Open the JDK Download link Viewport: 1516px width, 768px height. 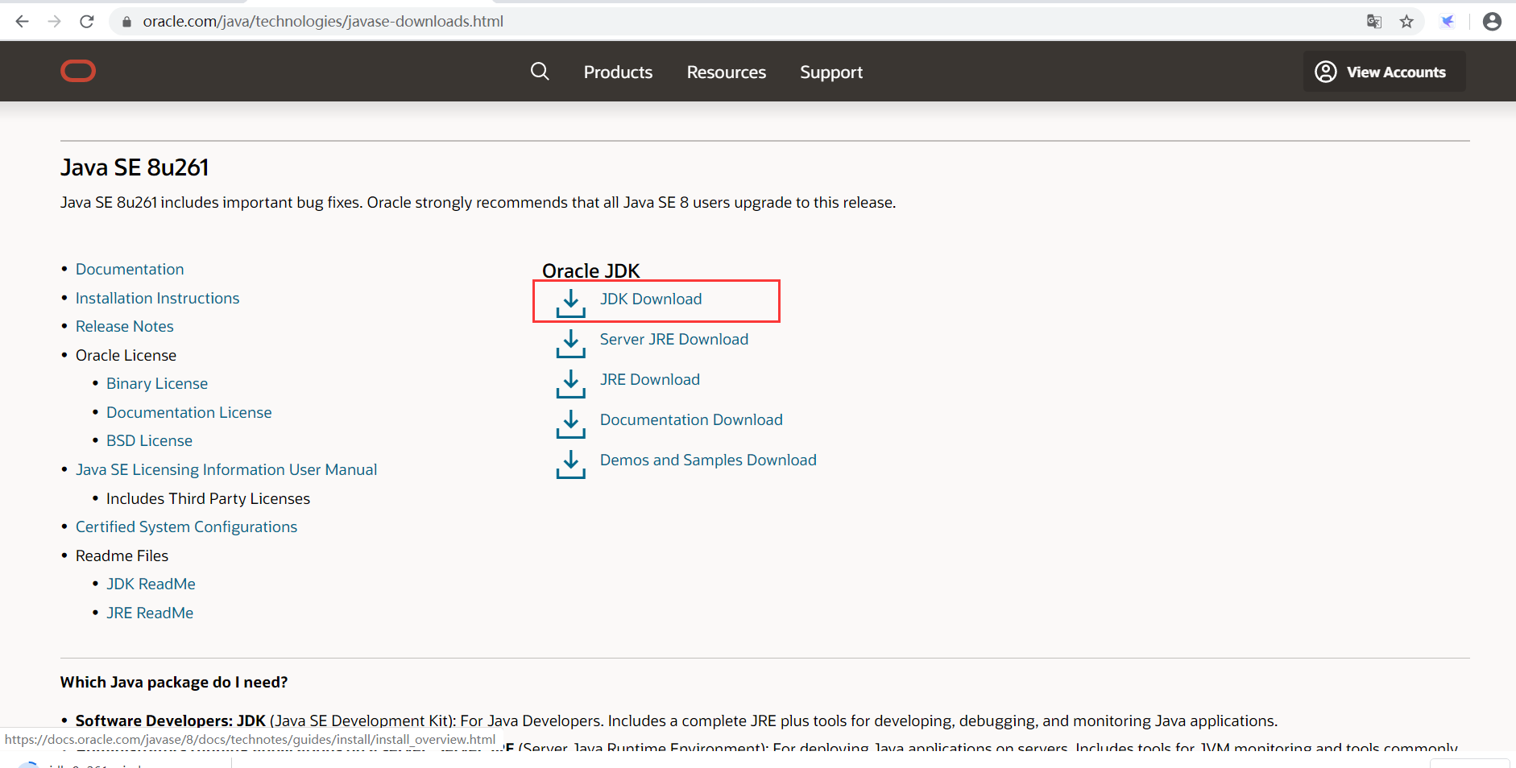pyautogui.click(x=651, y=299)
